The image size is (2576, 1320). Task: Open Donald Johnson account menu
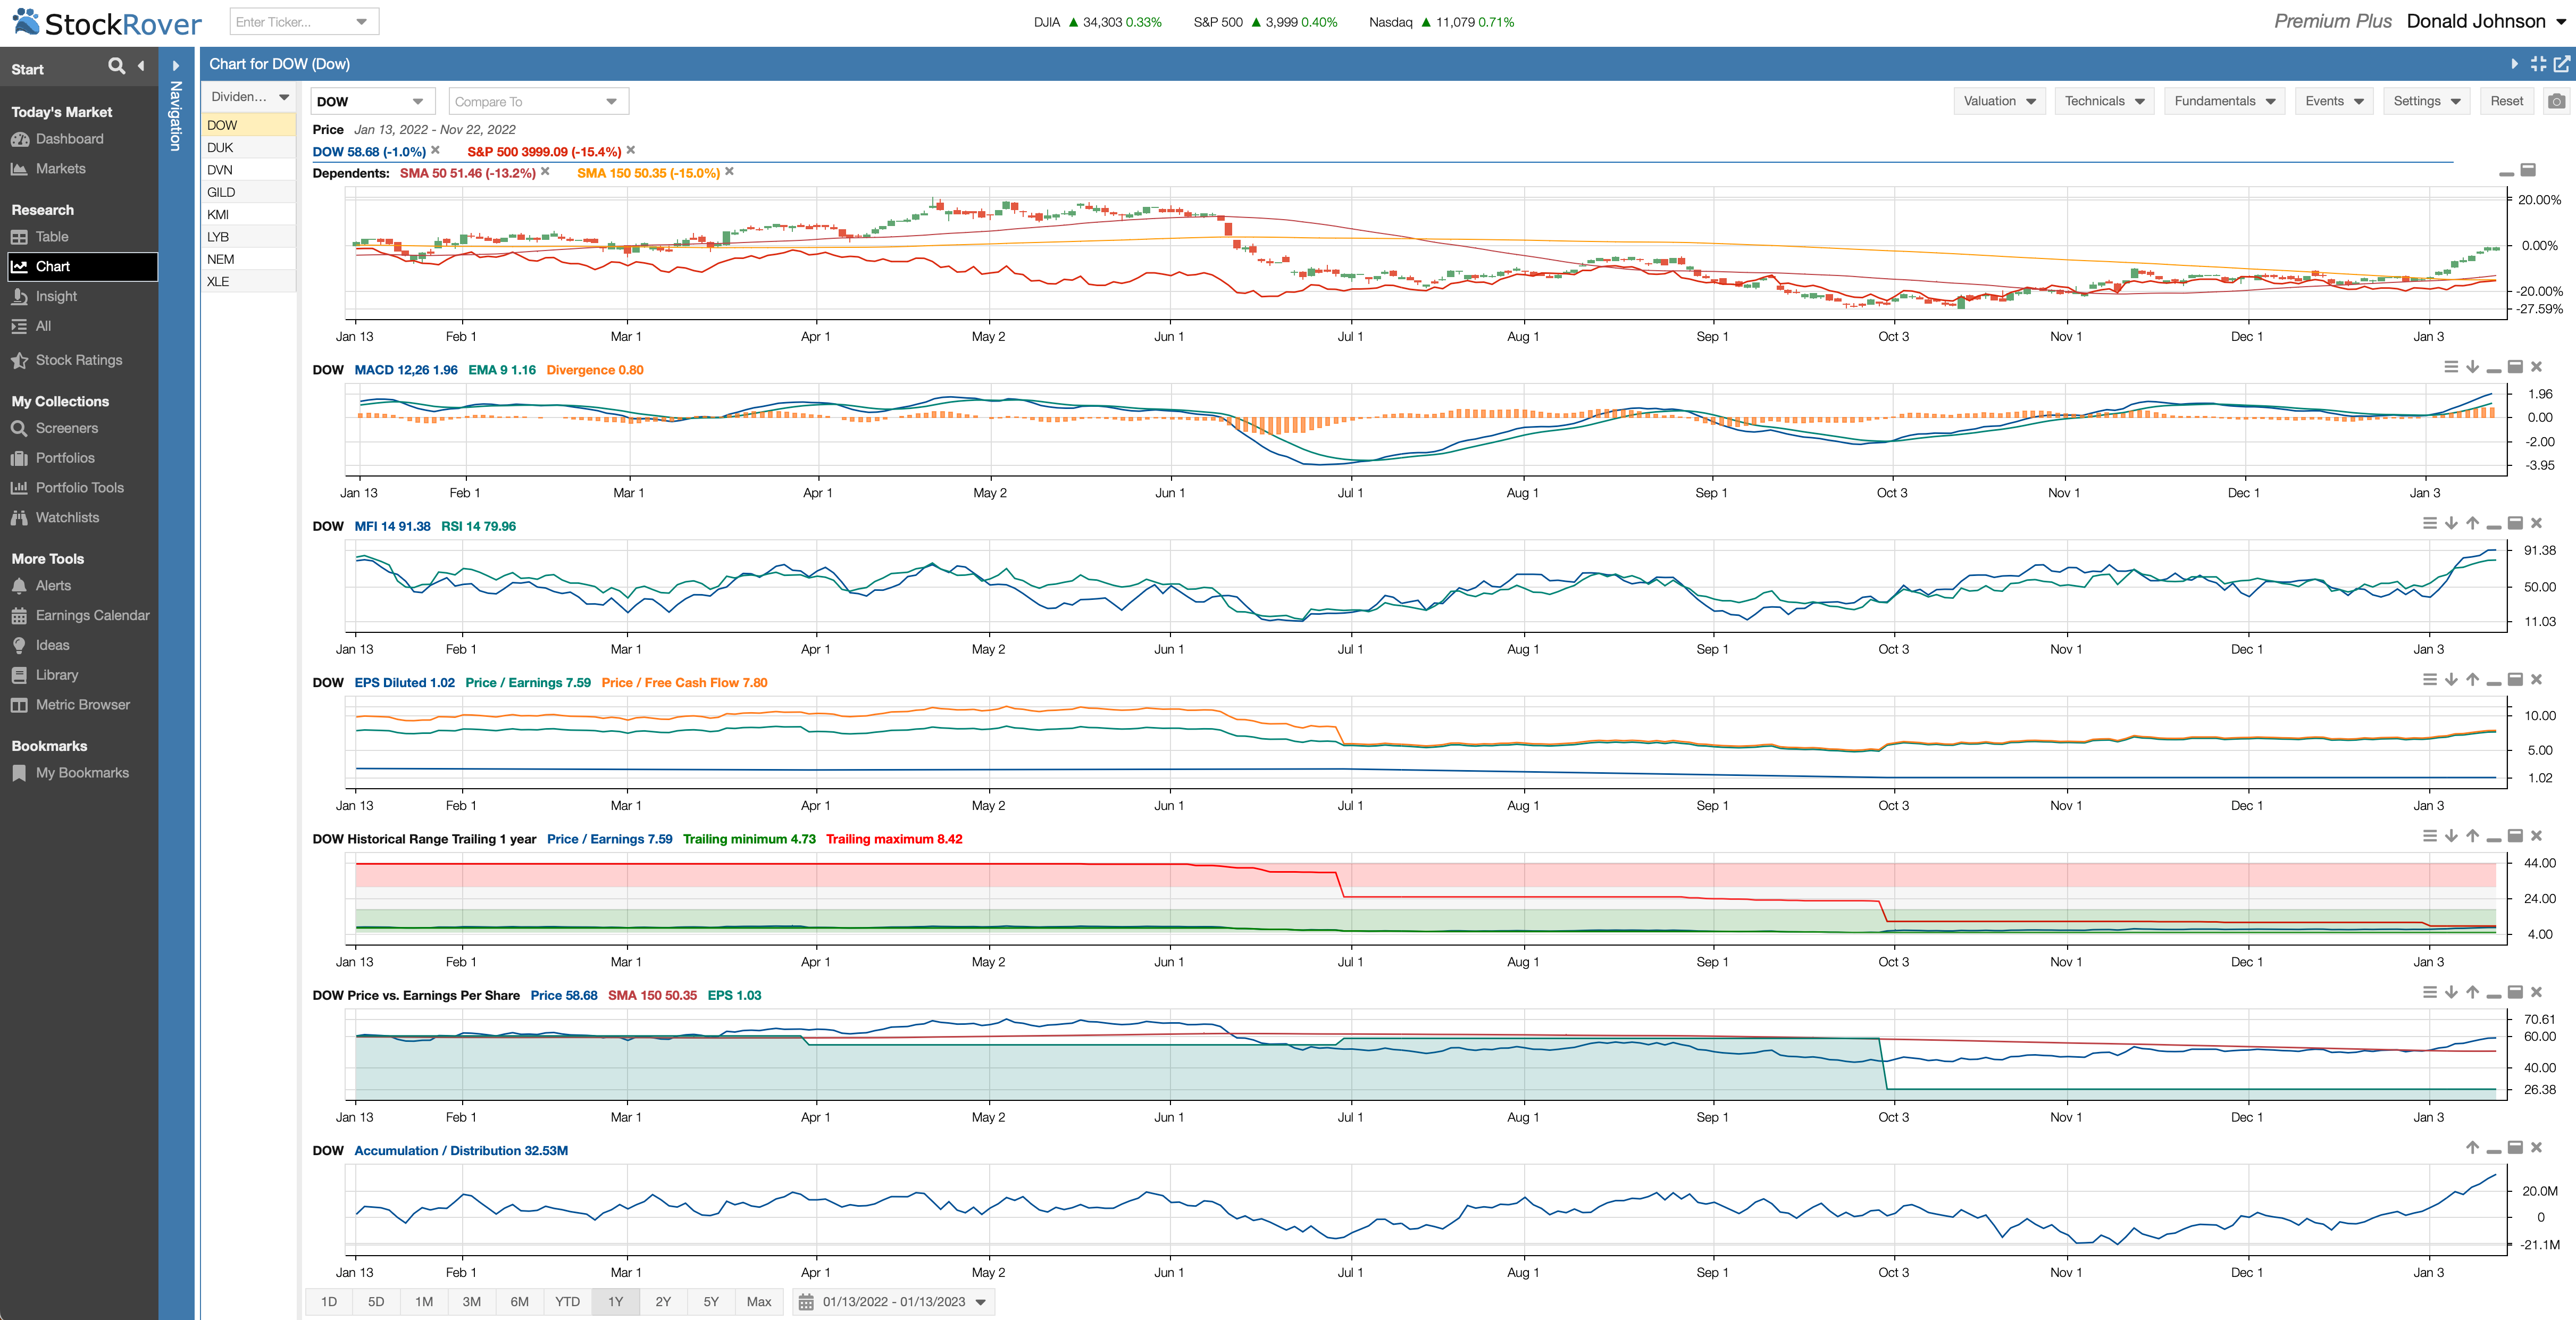pos(2487,21)
